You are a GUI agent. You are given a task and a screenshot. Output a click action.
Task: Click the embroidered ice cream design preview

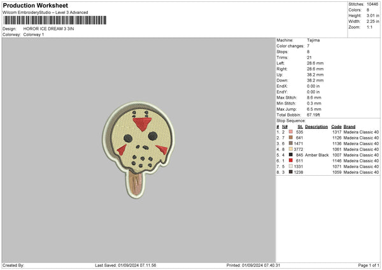138,150
